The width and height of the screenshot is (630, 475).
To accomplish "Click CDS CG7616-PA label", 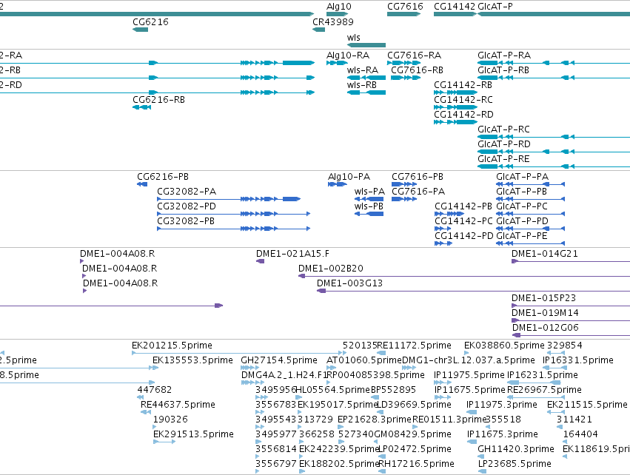I will tap(418, 192).
